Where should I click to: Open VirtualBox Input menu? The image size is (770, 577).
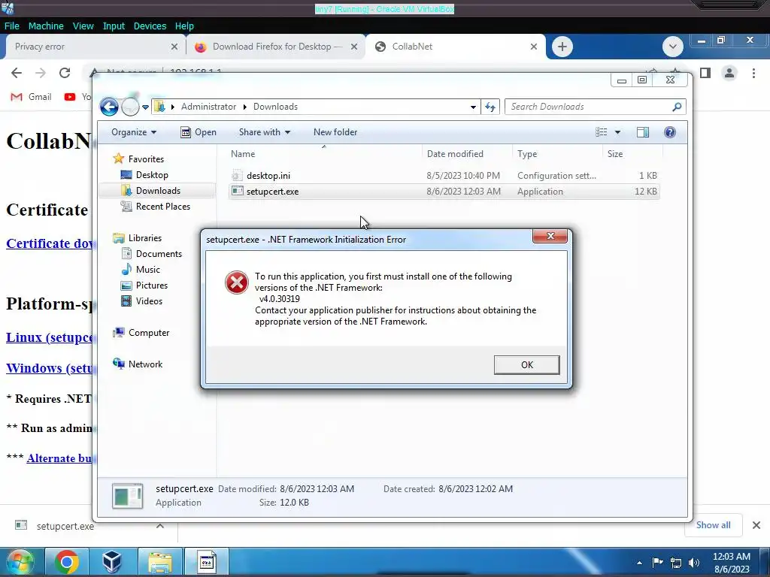[x=114, y=26]
